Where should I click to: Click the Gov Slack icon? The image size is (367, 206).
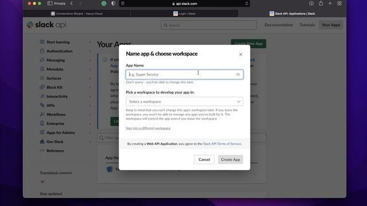[42, 141]
